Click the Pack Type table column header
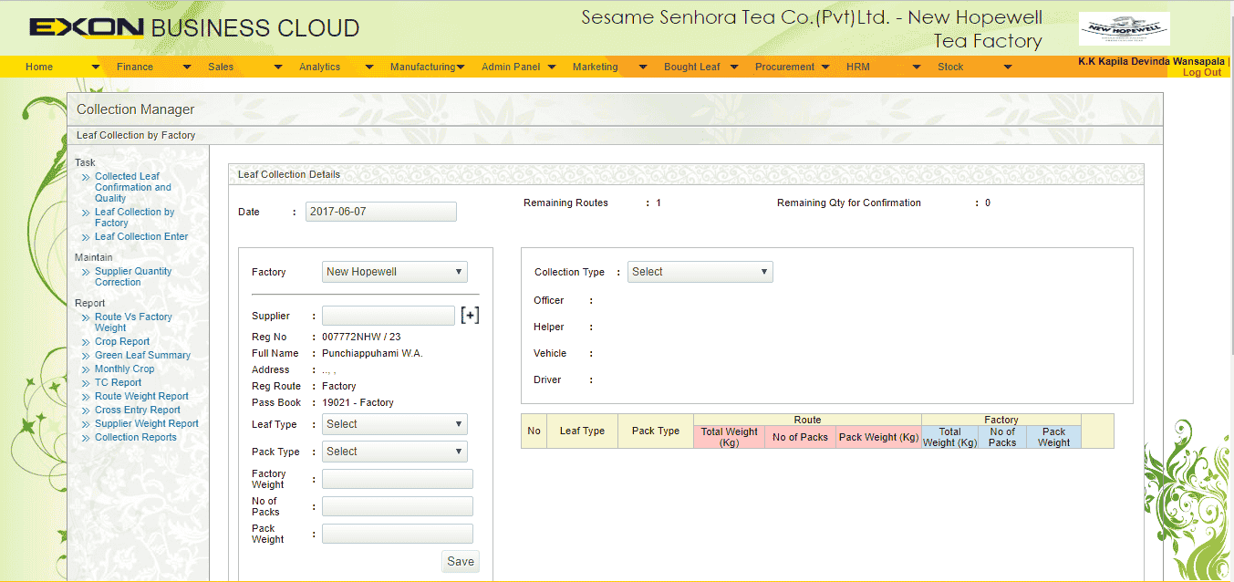Image resolution: width=1234 pixels, height=582 pixels. (x=656, y=431)
